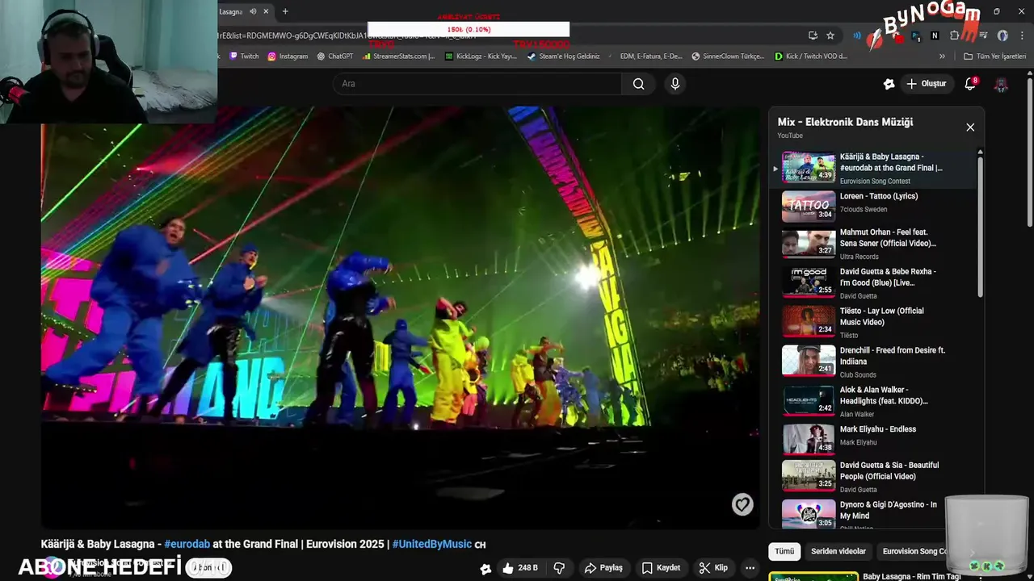Open the #UnitedByMusic hashtag link
This screenshot has width=1034, height=581.
(x=431, y=545)
